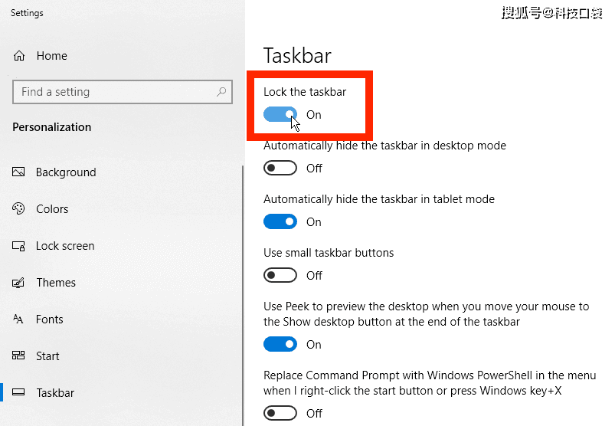Enable auto-hide taskbar in desktop mode
615x426 pixels.
[280, 169]
